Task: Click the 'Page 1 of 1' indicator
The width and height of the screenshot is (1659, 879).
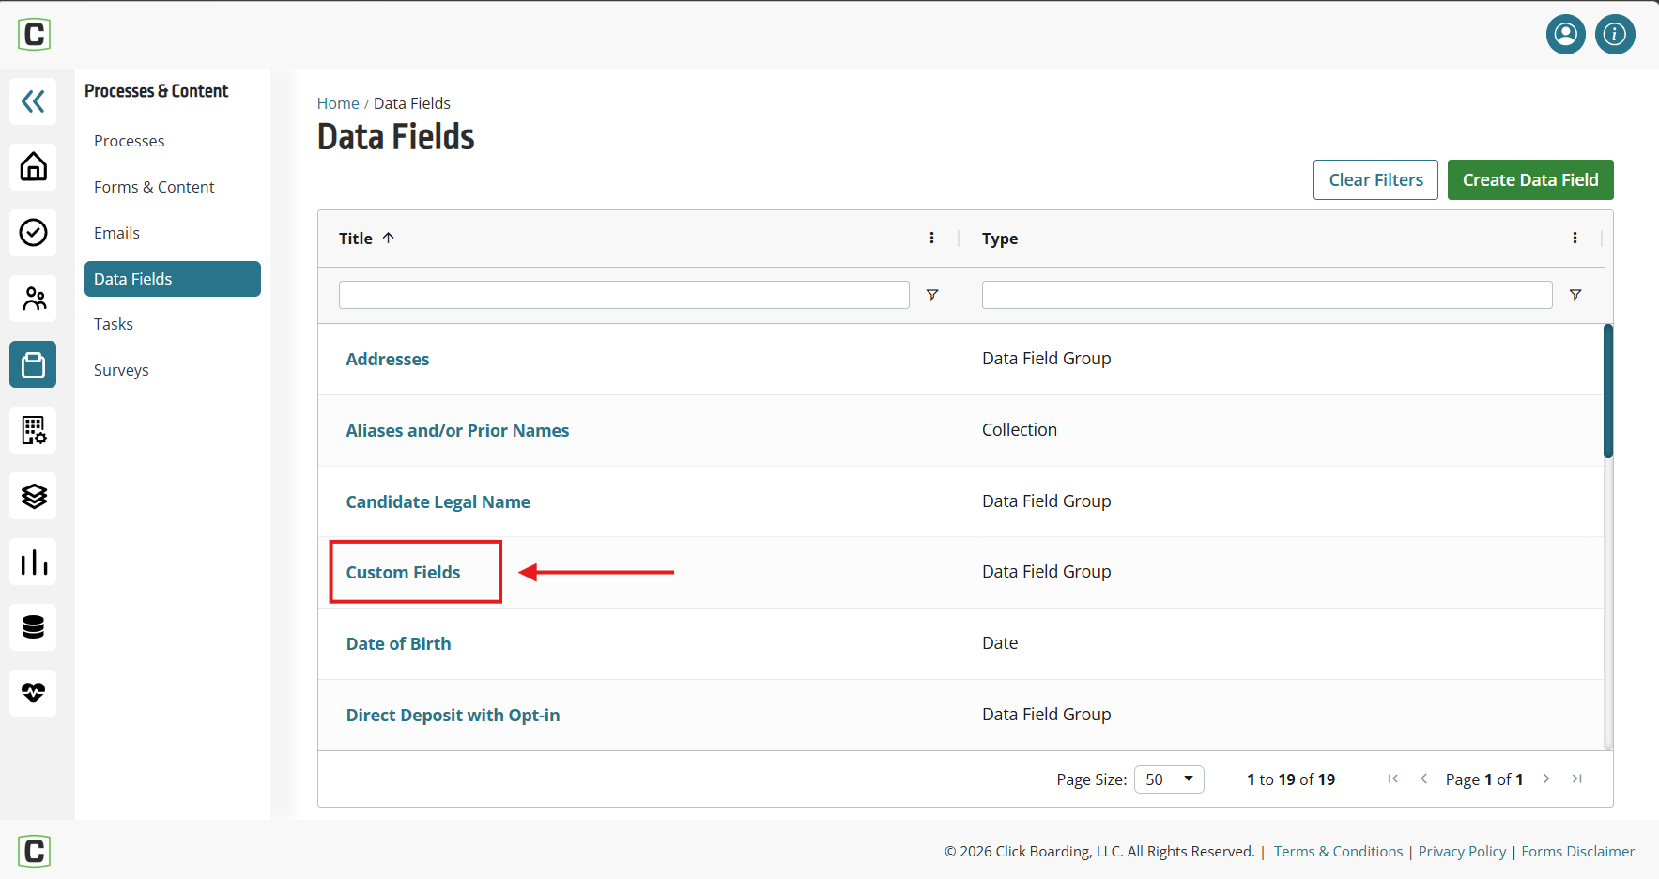Action: coord(1484,779)
